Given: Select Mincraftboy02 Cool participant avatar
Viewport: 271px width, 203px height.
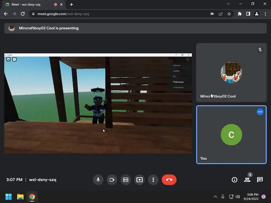Looking at the screenshot, I should (231, 72).
